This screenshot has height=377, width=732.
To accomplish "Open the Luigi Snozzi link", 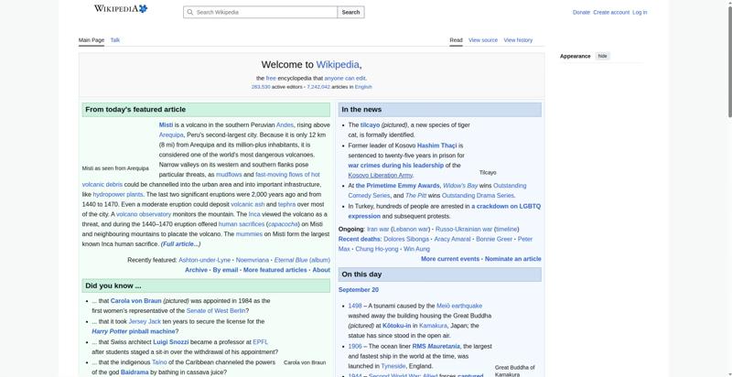I will [x=171, y=342].
